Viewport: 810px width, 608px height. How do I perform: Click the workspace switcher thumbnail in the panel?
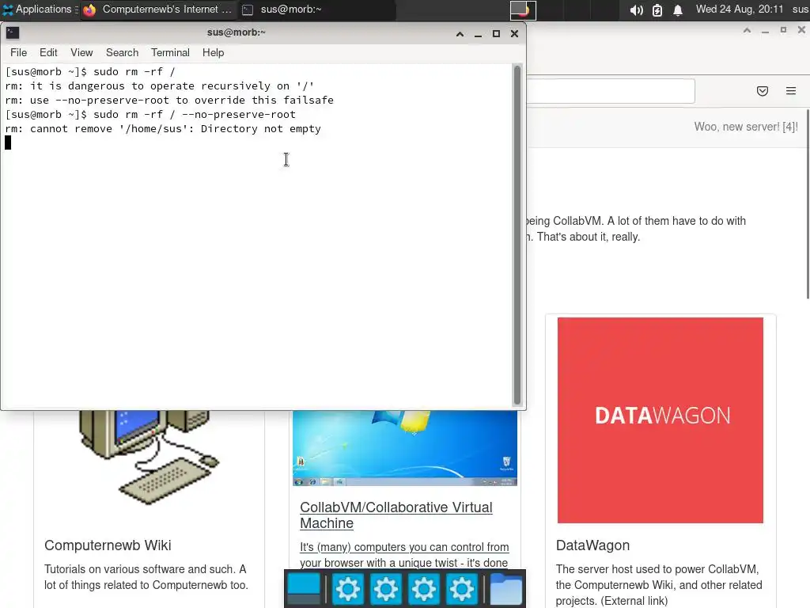pos(523,9)
